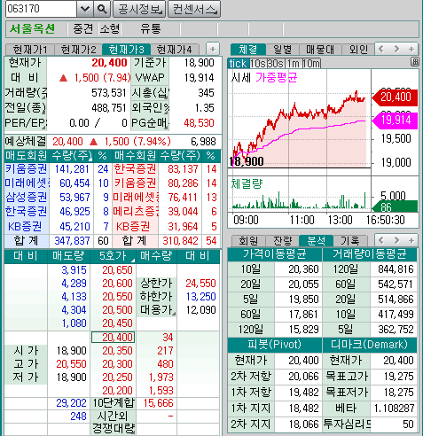Screen dimensions: 423x436
Task: Select the 체결 tab
Action: tap(248, 50)
